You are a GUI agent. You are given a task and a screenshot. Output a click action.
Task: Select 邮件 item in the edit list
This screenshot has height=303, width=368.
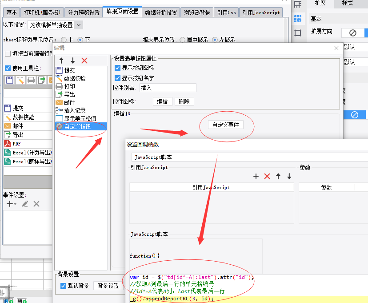81,102
